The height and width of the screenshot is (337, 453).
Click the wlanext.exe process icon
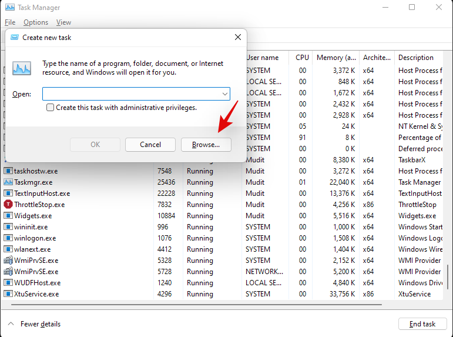tap(8, 249)
